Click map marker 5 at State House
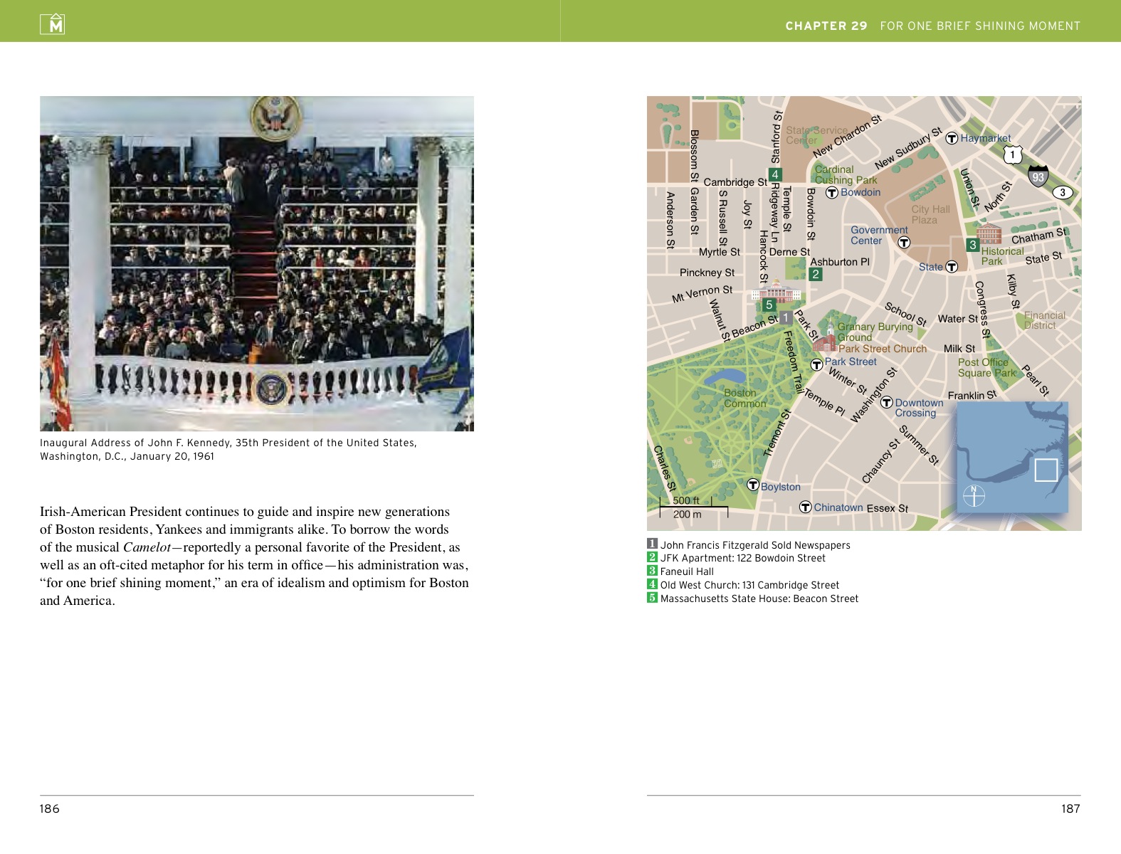1121x854 pixels. 769,305
